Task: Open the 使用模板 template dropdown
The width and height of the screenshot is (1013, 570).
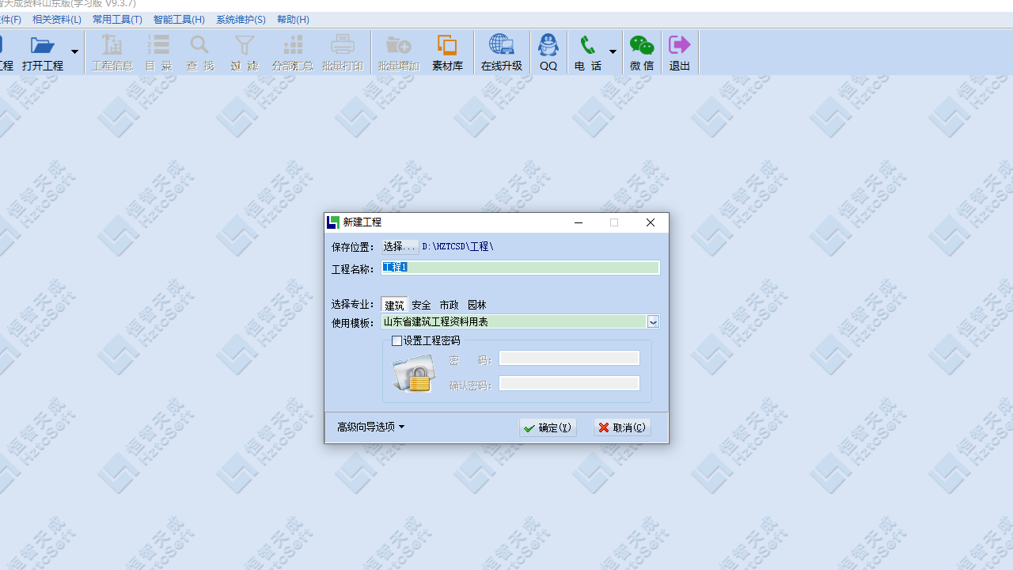Action: [653, 322]
